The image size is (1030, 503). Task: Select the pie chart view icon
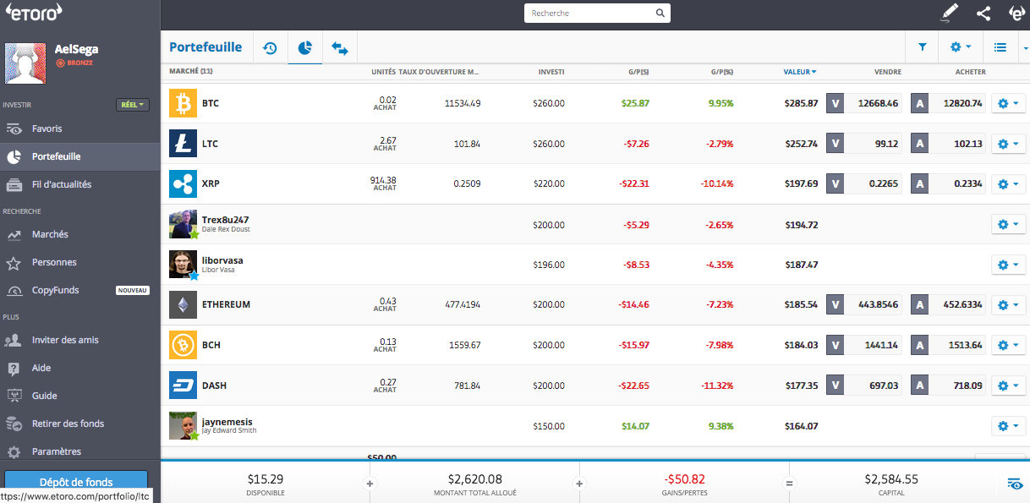[305, 48]
